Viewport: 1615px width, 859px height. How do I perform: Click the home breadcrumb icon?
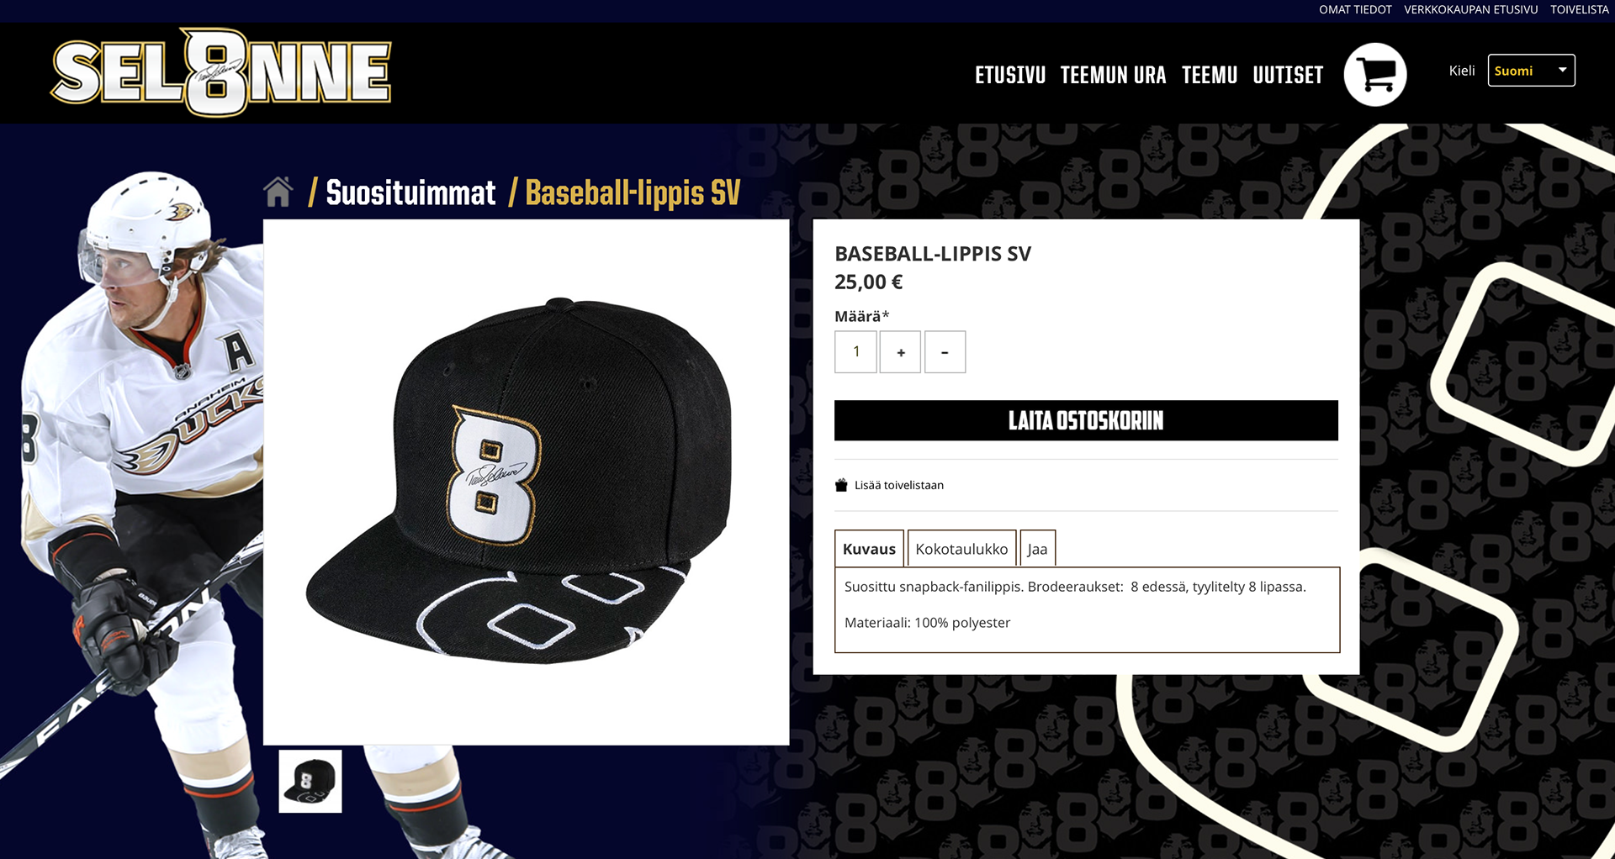coord(278,192)
